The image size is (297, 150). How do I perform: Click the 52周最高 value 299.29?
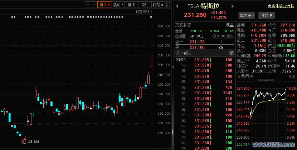click(261, 56)
